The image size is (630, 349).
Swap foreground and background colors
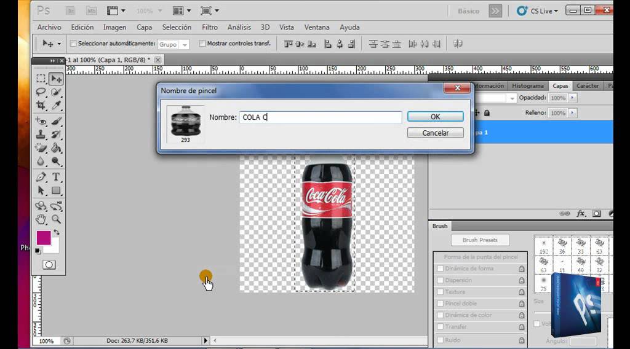[x=57, y=232]
